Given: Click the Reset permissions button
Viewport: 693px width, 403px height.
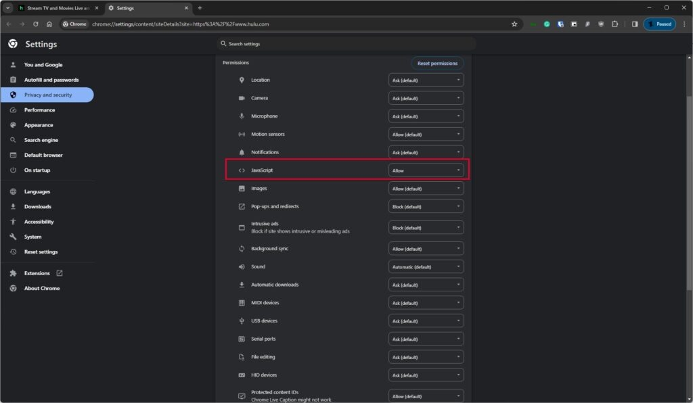Looking at the screenshot, I should click(x=437, y=63).
